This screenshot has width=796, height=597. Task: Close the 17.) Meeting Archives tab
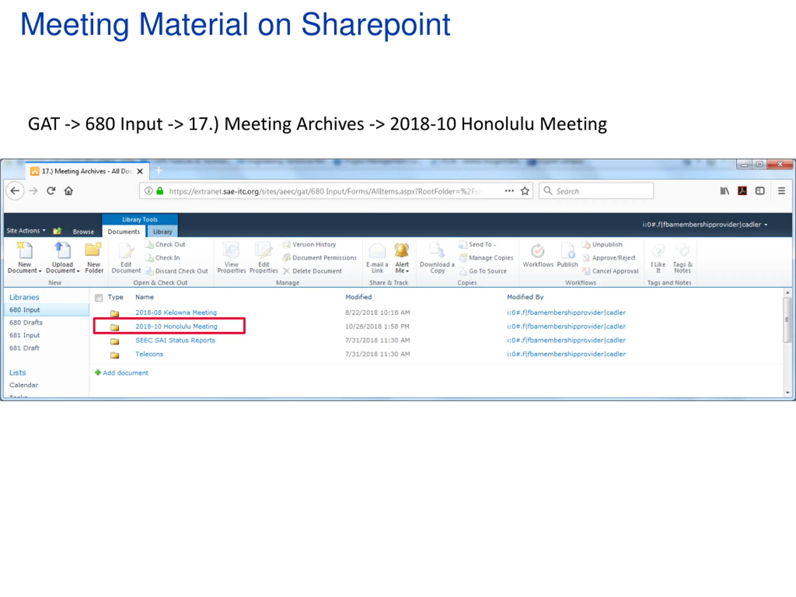point(140,171)
